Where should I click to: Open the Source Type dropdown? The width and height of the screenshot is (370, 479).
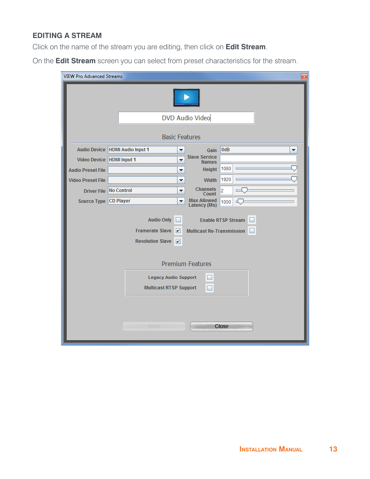tap(181, 201)
